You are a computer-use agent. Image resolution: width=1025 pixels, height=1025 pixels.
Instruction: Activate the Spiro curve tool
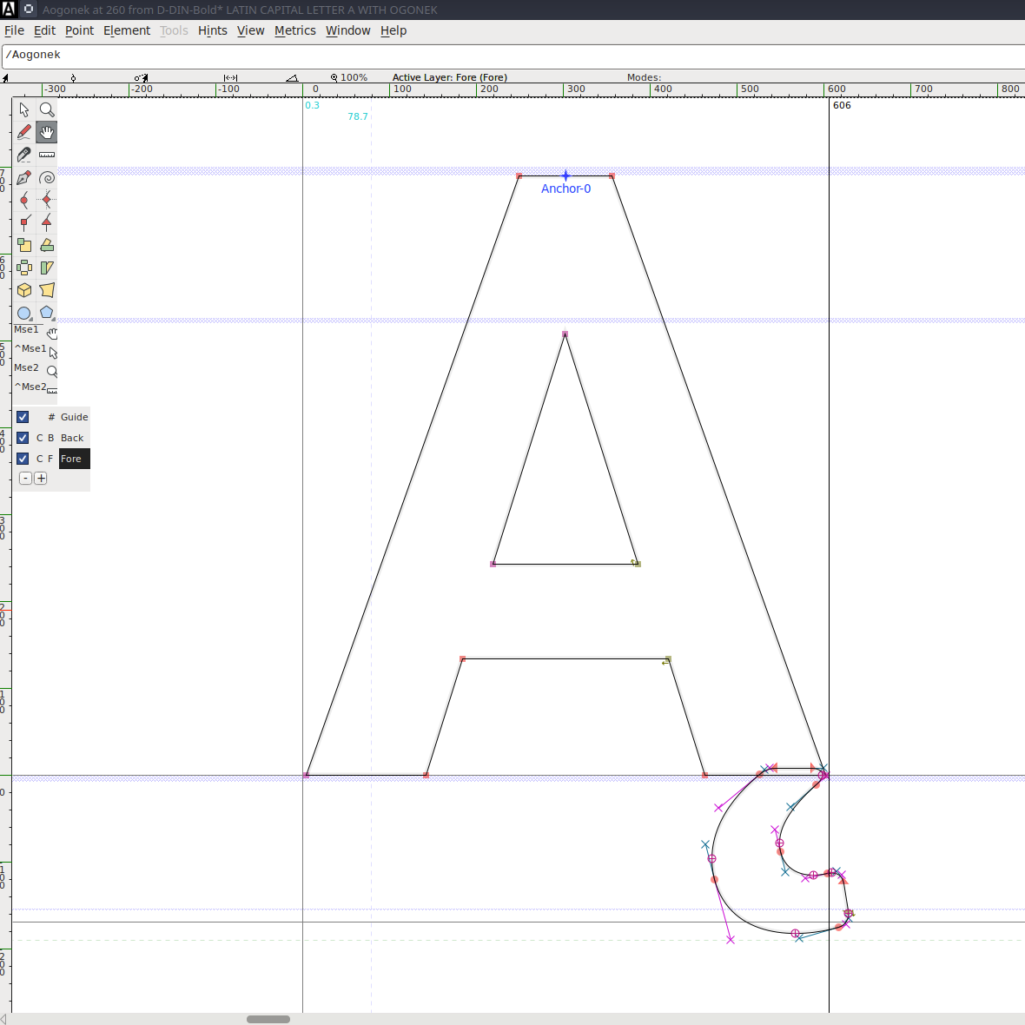47,177
